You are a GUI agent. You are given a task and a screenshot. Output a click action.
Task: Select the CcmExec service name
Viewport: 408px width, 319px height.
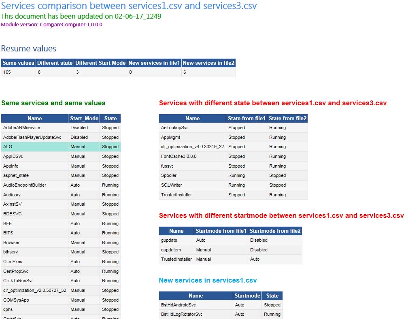[x=13, y=262]
